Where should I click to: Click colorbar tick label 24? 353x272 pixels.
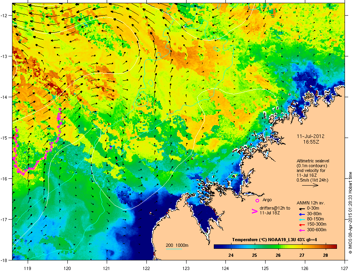[231, 255]
